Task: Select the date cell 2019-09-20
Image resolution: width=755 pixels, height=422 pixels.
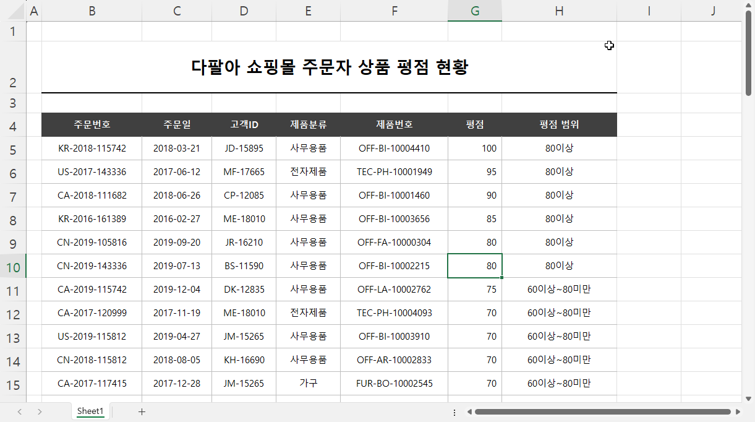Action: 177,243
